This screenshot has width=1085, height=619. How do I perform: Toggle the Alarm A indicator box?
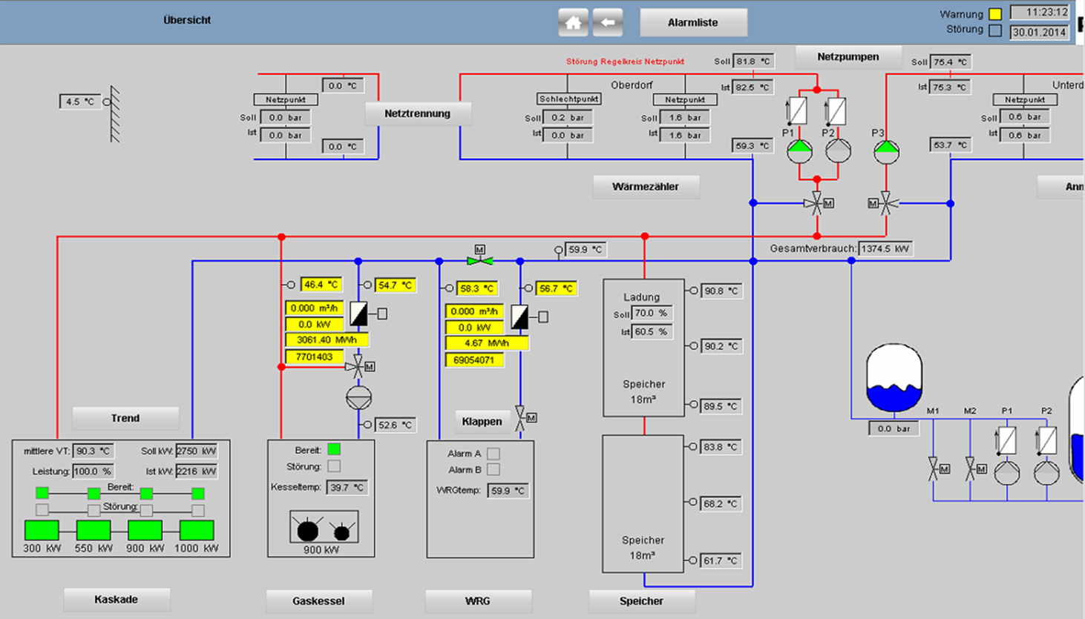tap(494, 453)
